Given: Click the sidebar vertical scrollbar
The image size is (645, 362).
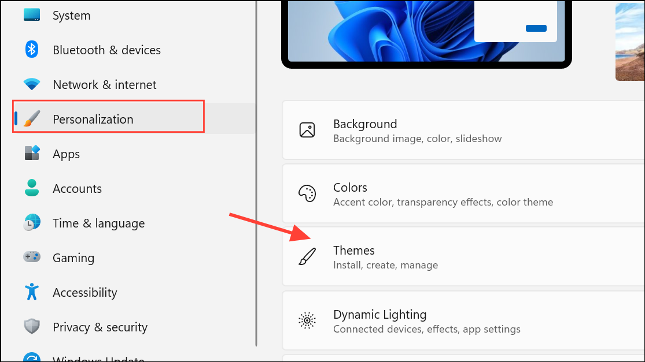Looking at the screenshot, I should 256,173.
